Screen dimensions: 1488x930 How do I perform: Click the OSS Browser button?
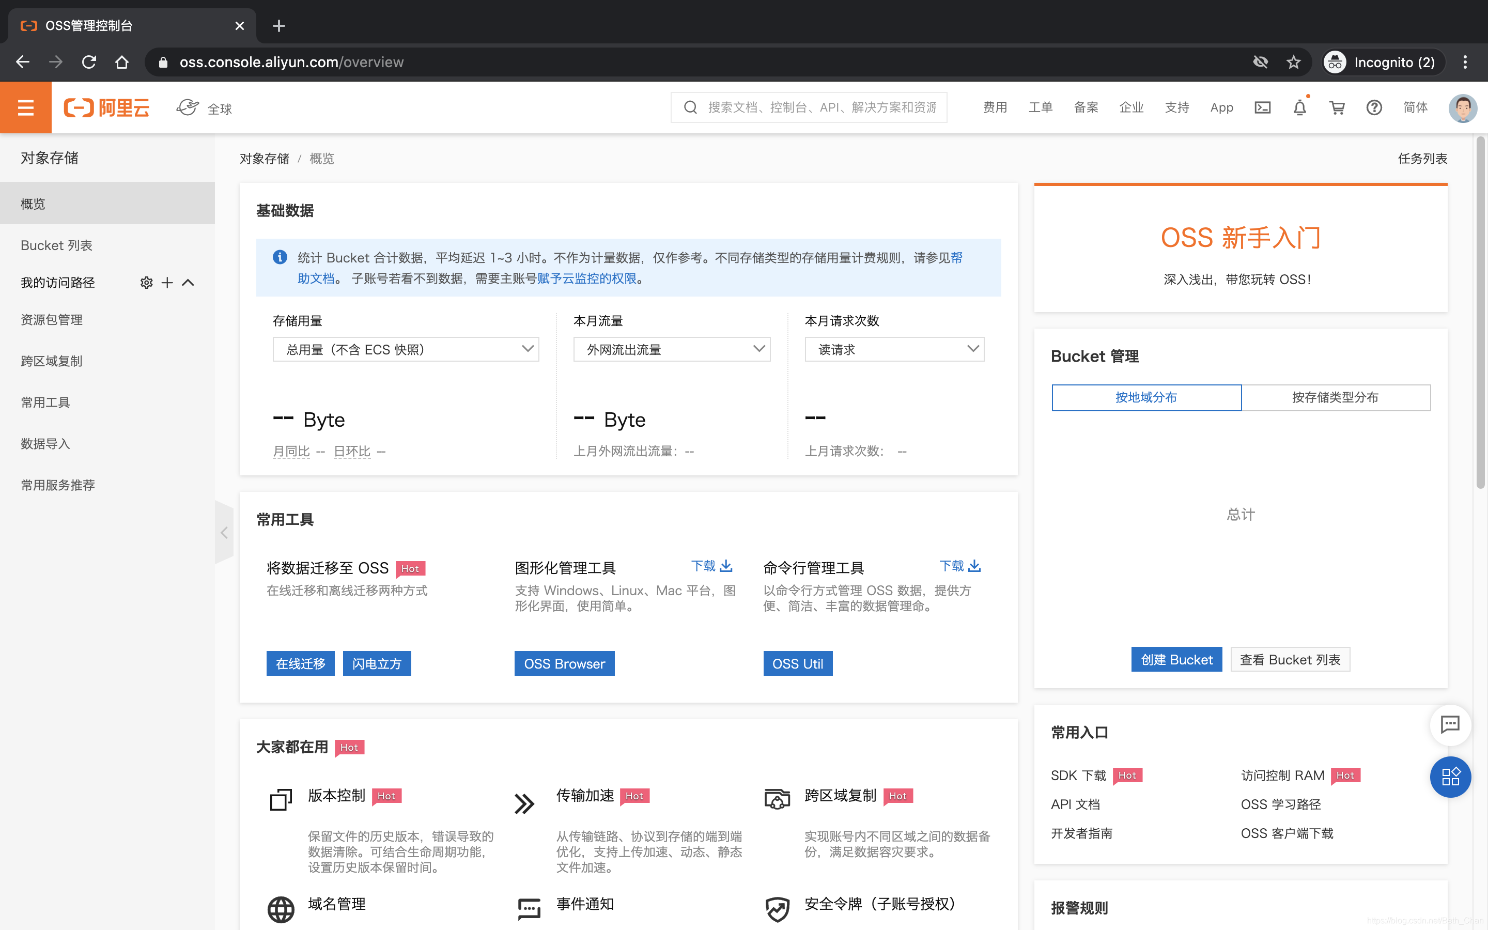(x=564, y=664)
